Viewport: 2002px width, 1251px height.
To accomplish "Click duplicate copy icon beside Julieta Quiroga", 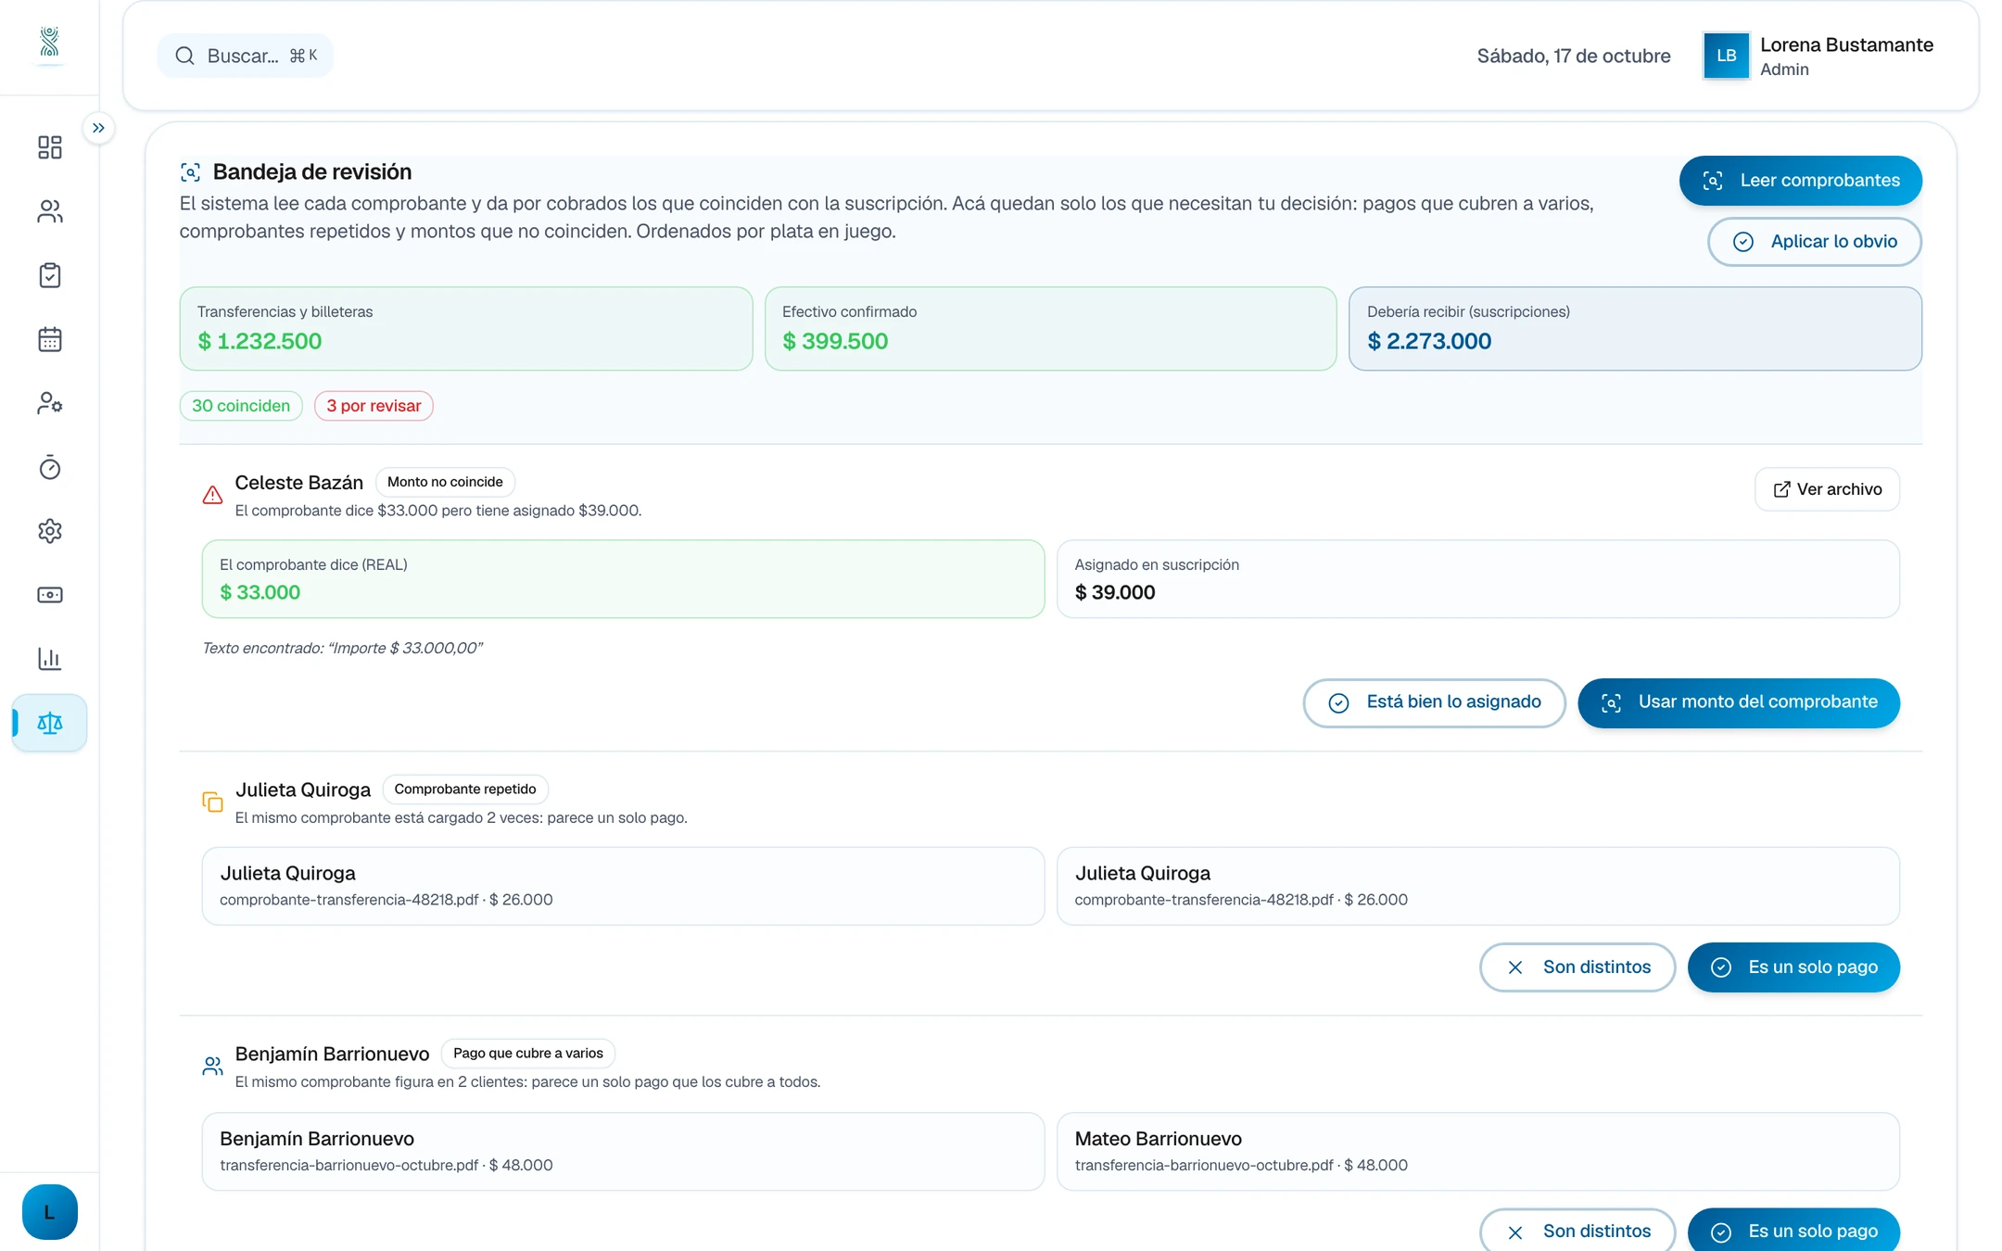I will point(212,802).
